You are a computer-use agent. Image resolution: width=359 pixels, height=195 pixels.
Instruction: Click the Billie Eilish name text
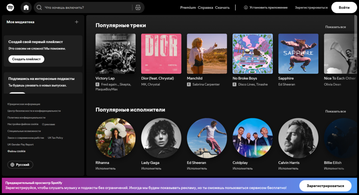pyautogui.click(x=332, y=163)
